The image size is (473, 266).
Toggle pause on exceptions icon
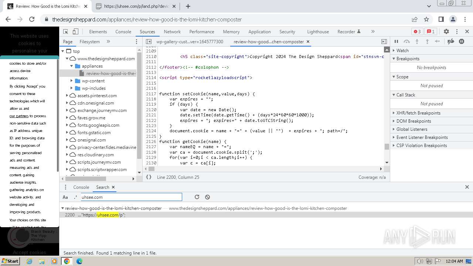[x=462, y=42]
